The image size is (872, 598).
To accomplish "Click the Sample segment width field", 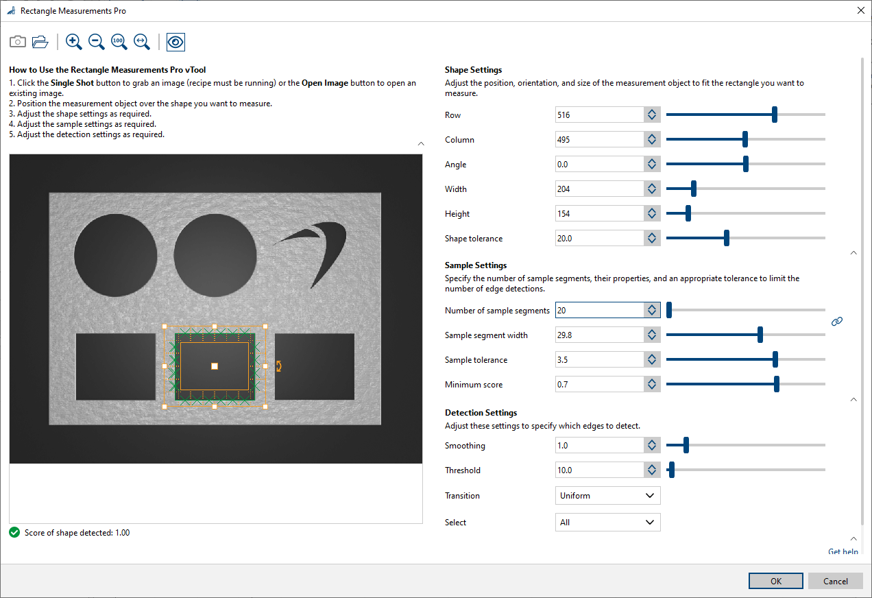I will pos(600,335).
